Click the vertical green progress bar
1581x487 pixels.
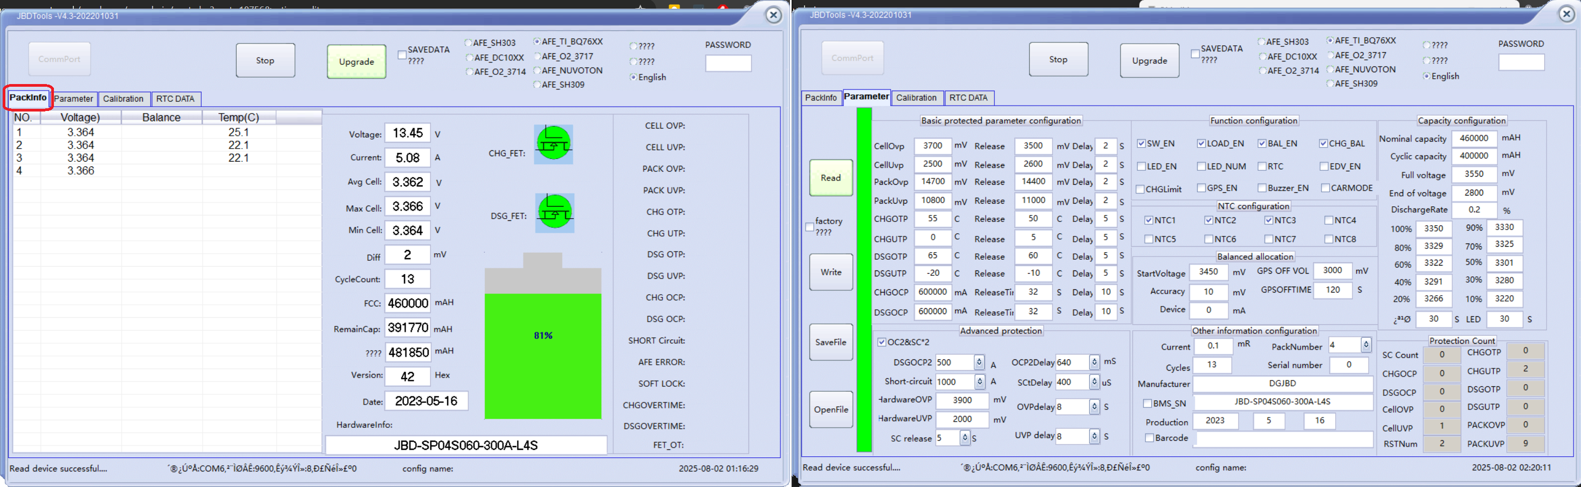(863, 279)
